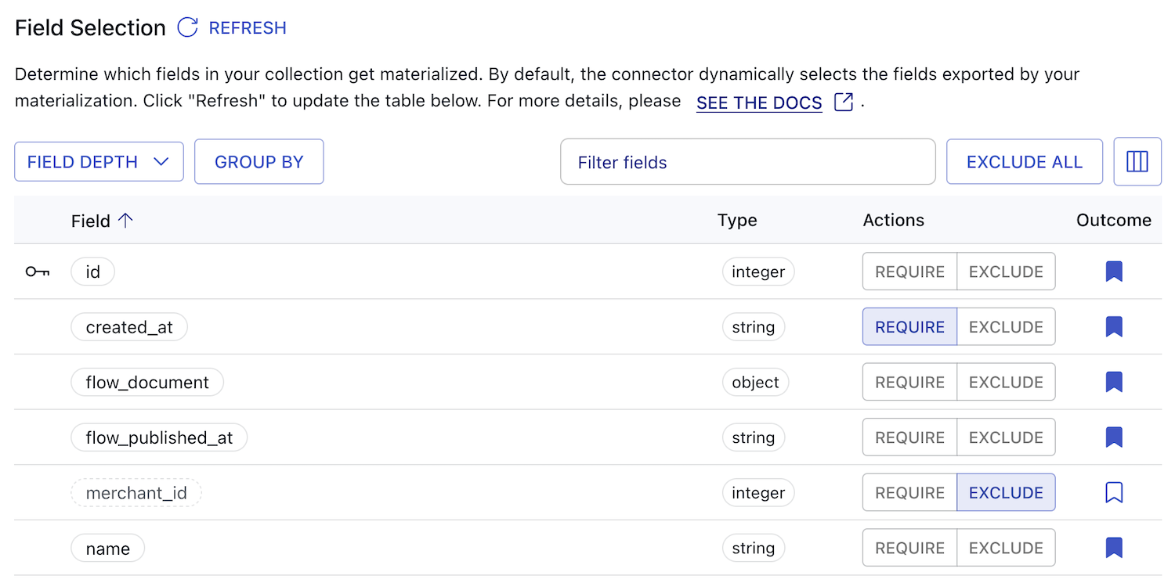The height and width of the screenshot is (583, 1175).
Task: Click the bookmark outcome icon for the name row
Action: [1114, 548]
